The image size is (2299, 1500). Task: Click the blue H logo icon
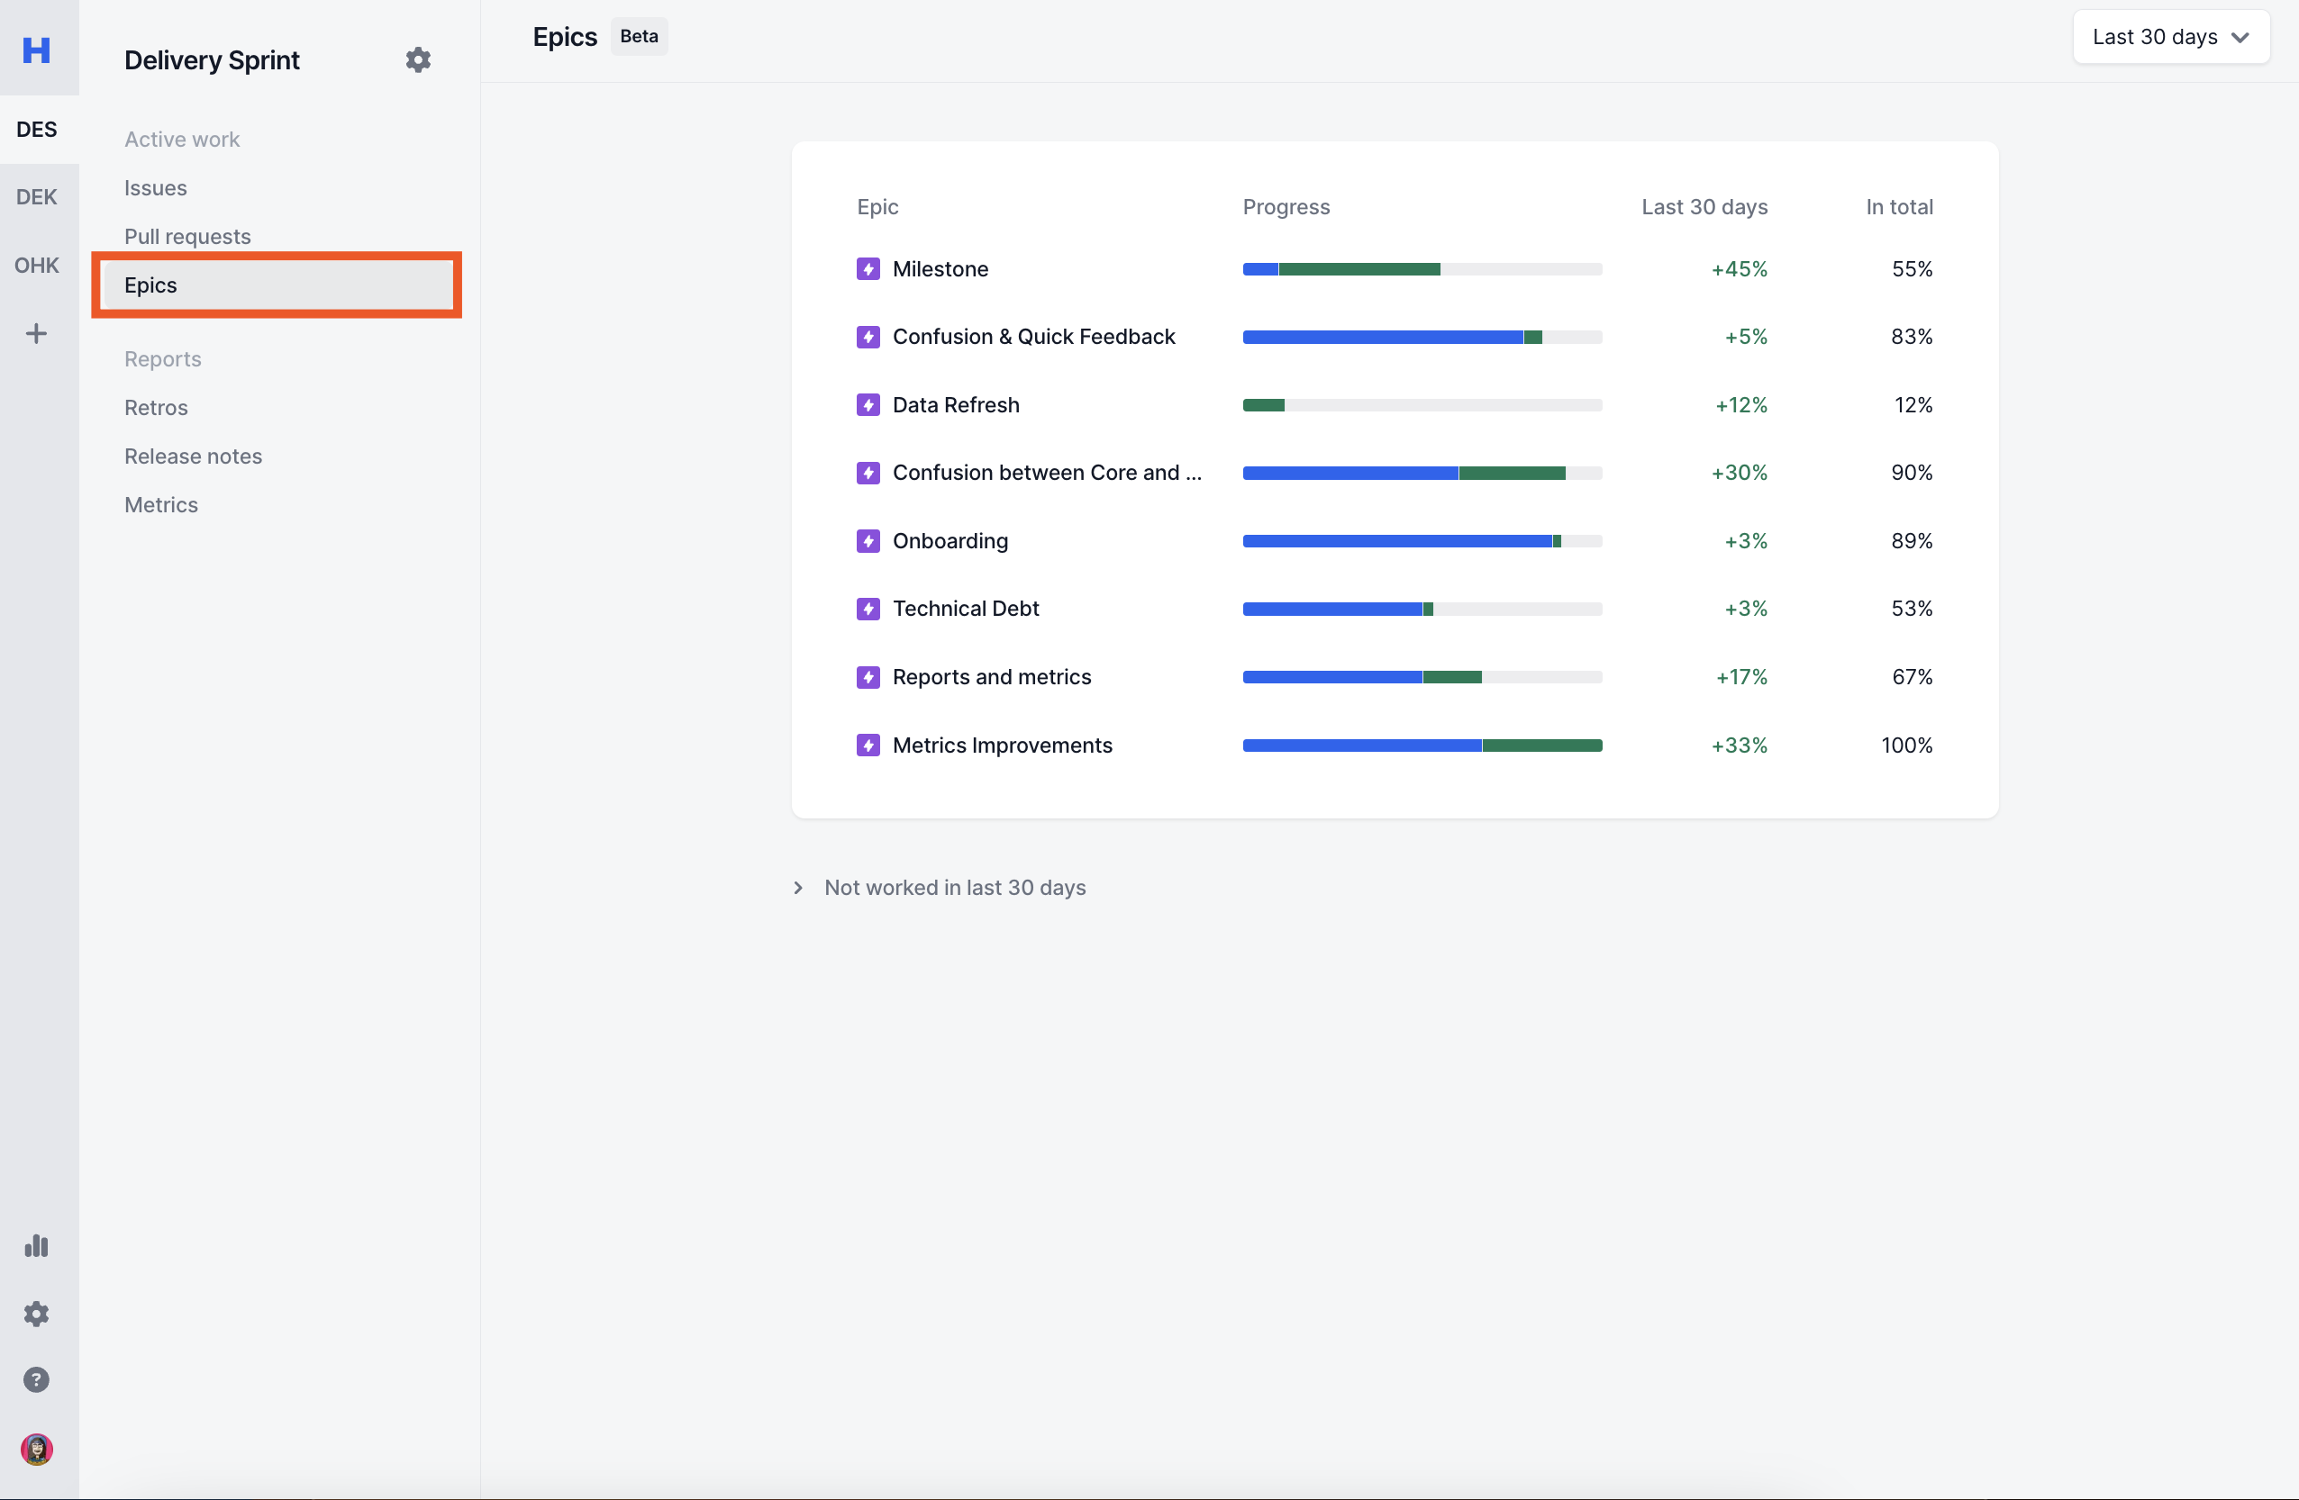click(37, 50)
